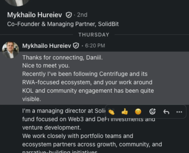189x153 pixels.
Task: Select the highlighted "Thanks for connecting, Daniil" line
Action: tap(62, 58)
